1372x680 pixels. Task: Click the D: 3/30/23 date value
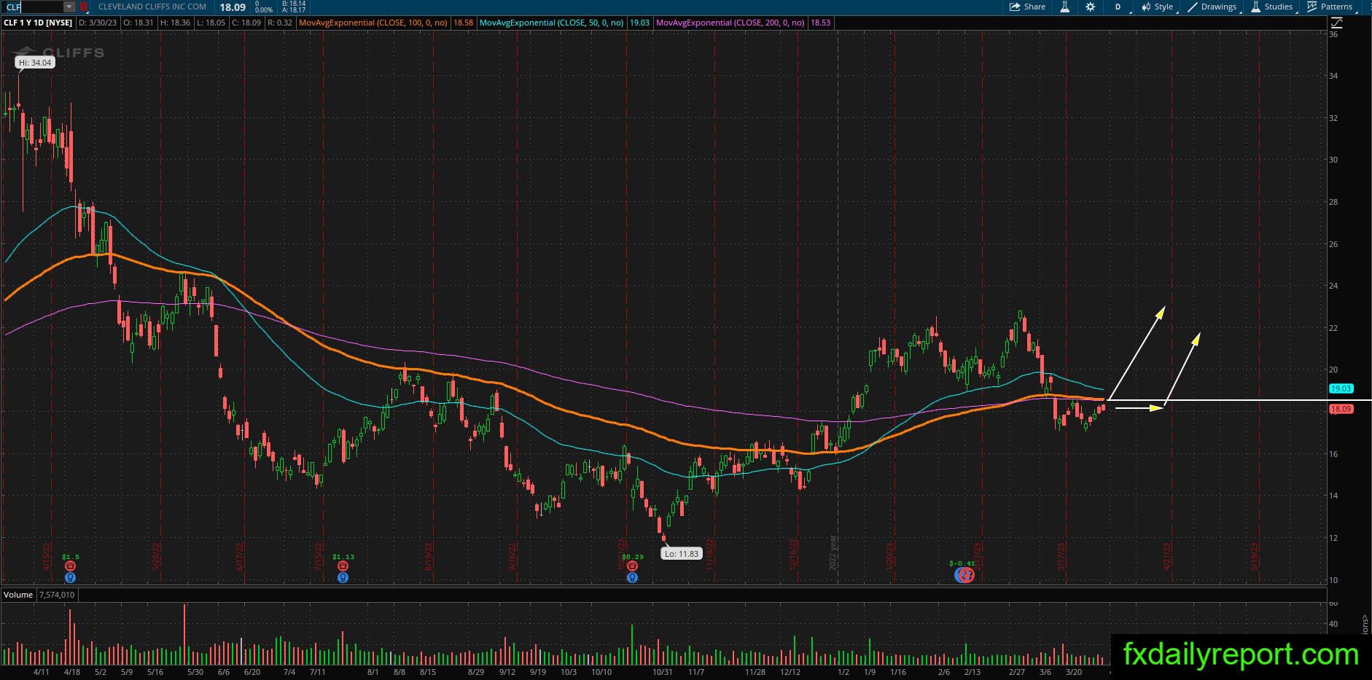point(98,23)
